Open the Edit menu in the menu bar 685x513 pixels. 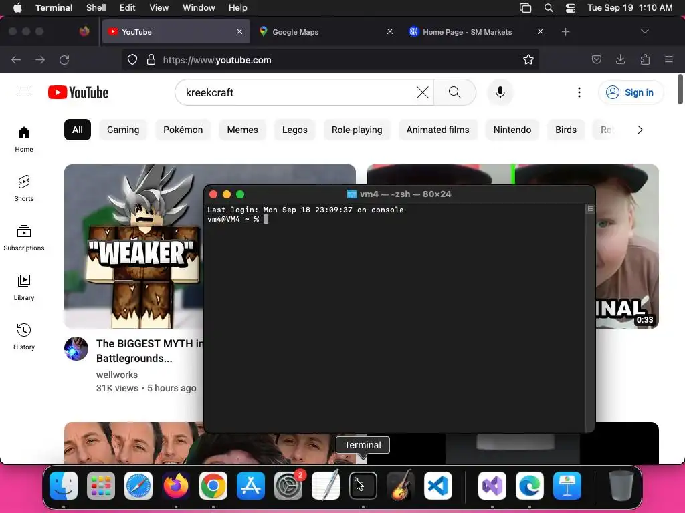128,7
